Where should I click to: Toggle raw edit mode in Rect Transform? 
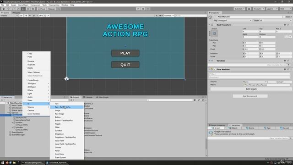pyautogui.click(x=290, y=37)
